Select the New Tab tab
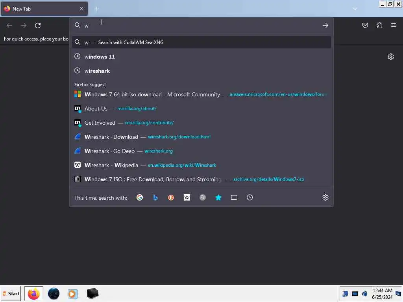Image resolution: width=403 pixels, height=302 pixels. coord(44,9)
